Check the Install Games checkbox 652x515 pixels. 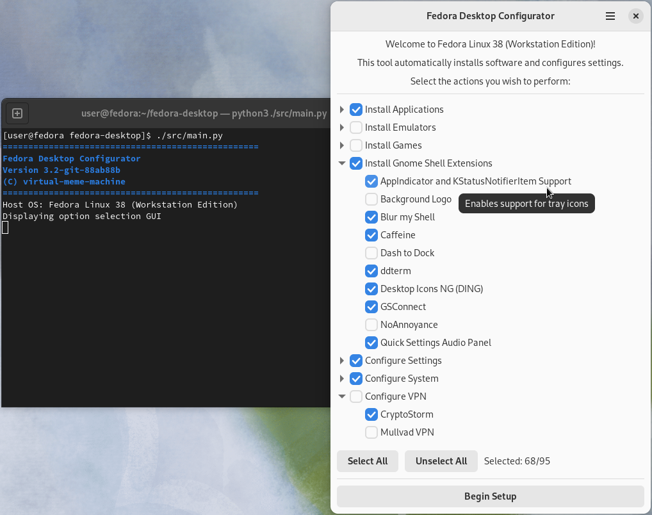[356, 145]
